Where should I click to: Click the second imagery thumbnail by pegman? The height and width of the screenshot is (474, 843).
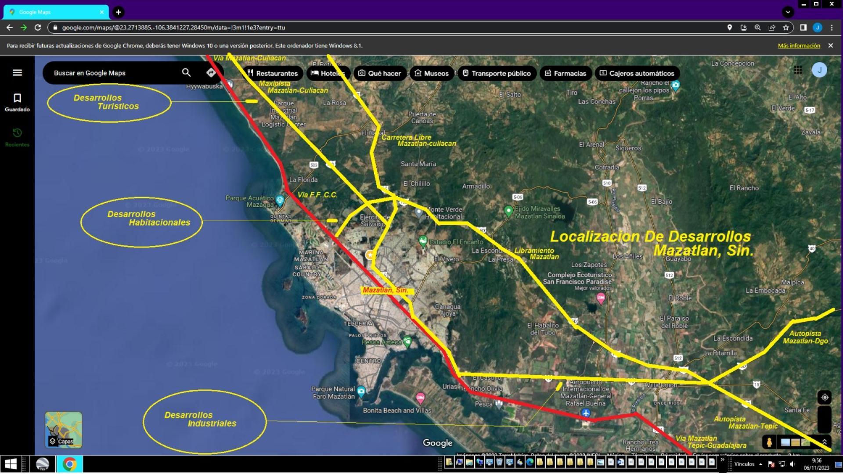pos(795,442)
